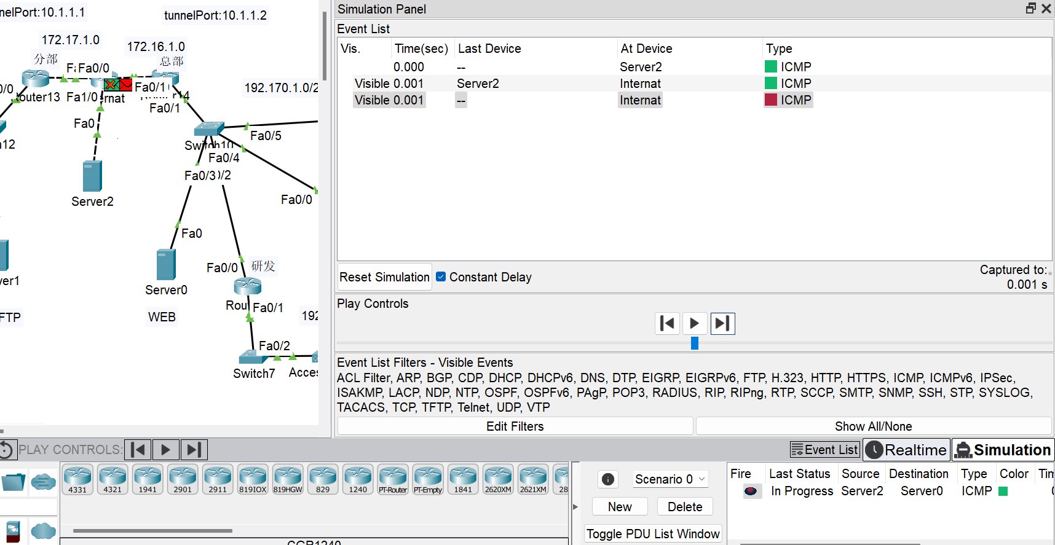Open the Scenario 0 dropdown

click(670, 479)
